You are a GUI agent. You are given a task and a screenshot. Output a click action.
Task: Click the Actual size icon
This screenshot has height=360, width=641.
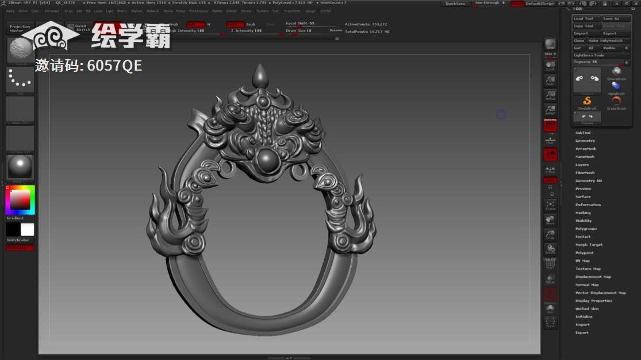550,95
